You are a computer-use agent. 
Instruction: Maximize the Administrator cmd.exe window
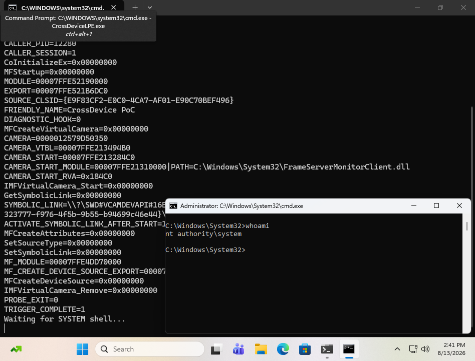coord(436,205)
